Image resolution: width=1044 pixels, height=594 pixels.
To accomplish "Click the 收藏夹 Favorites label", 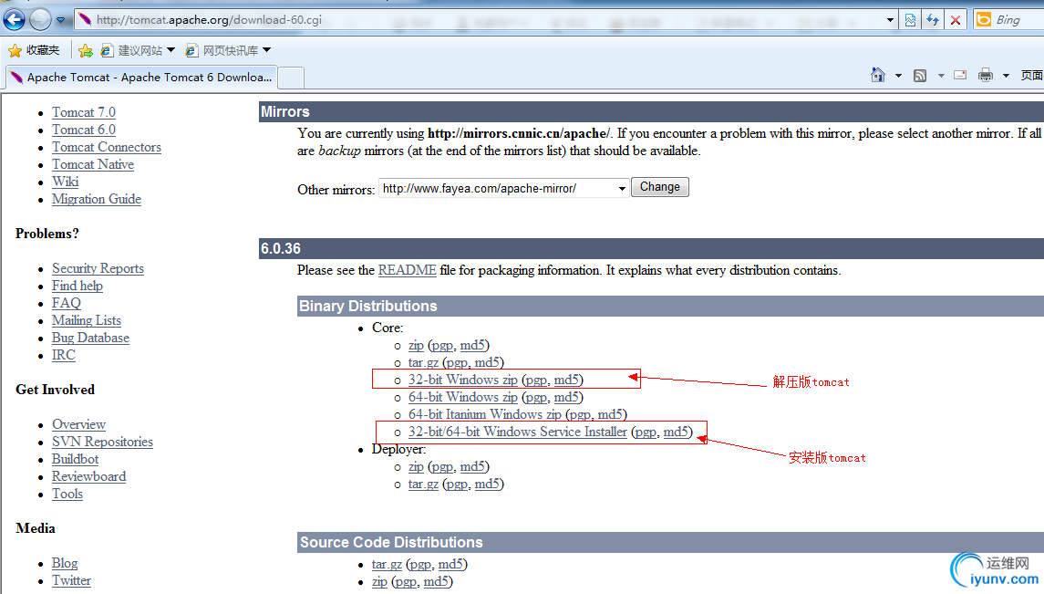I will [43, 50].
